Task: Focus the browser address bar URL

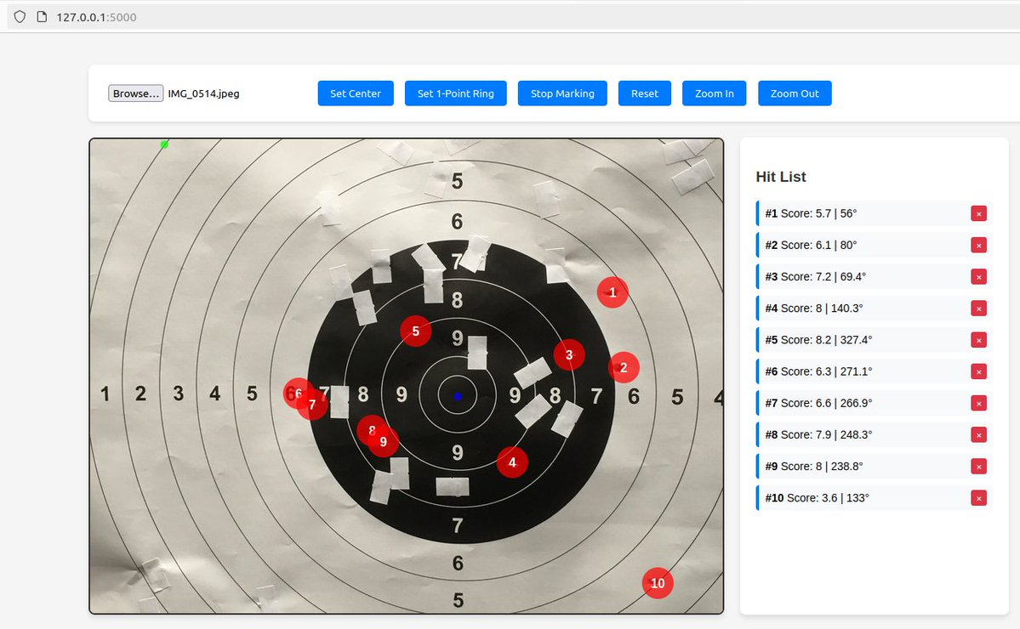Action: click(96, 18)
